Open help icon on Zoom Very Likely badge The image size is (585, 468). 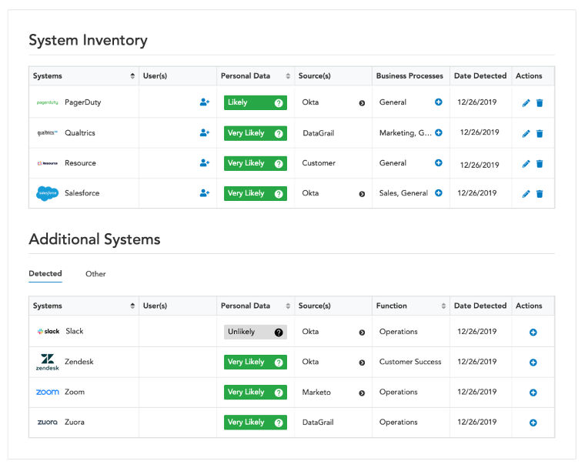(279, 393)
